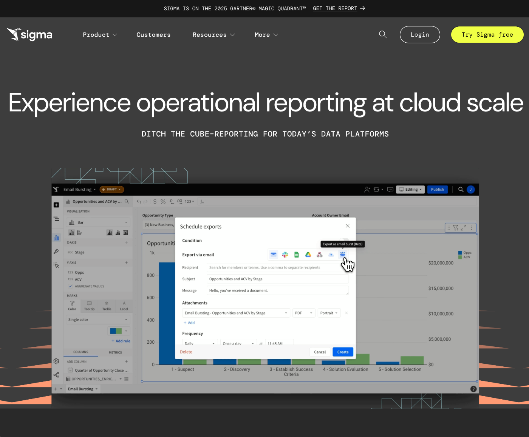Open the comments speech bubble icon
Screen dimensions: 529x437
(x=390, y=190)
